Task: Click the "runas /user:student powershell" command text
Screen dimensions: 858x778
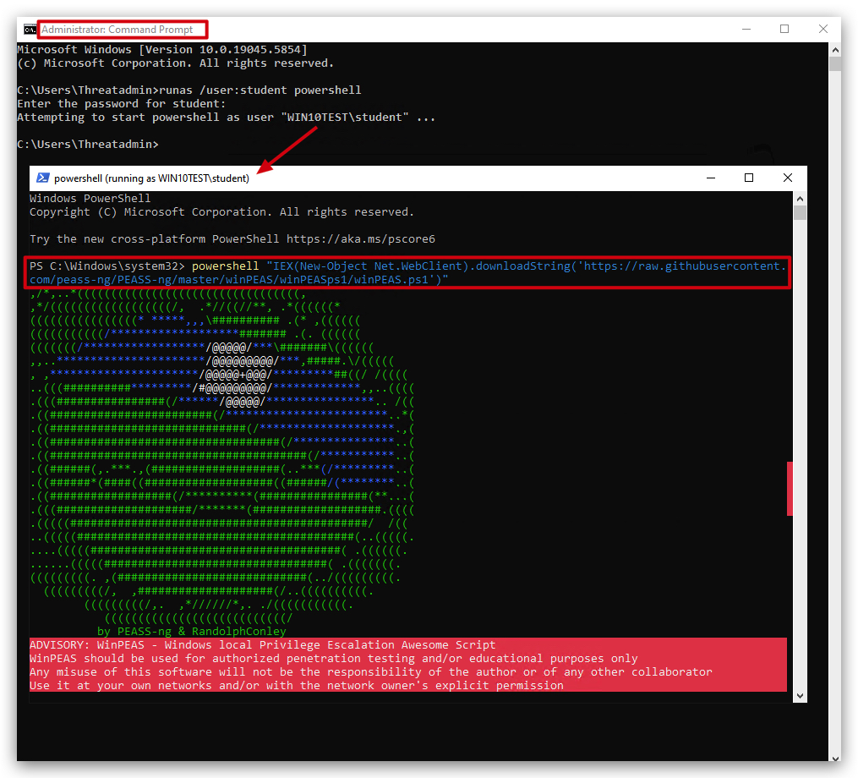Action: 260,90
